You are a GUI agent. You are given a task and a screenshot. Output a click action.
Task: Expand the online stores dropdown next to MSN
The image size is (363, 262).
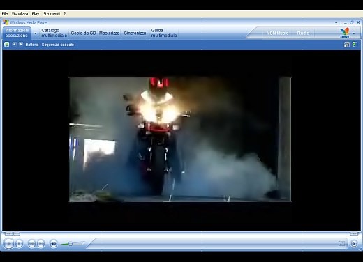click(x=354, y=33)
